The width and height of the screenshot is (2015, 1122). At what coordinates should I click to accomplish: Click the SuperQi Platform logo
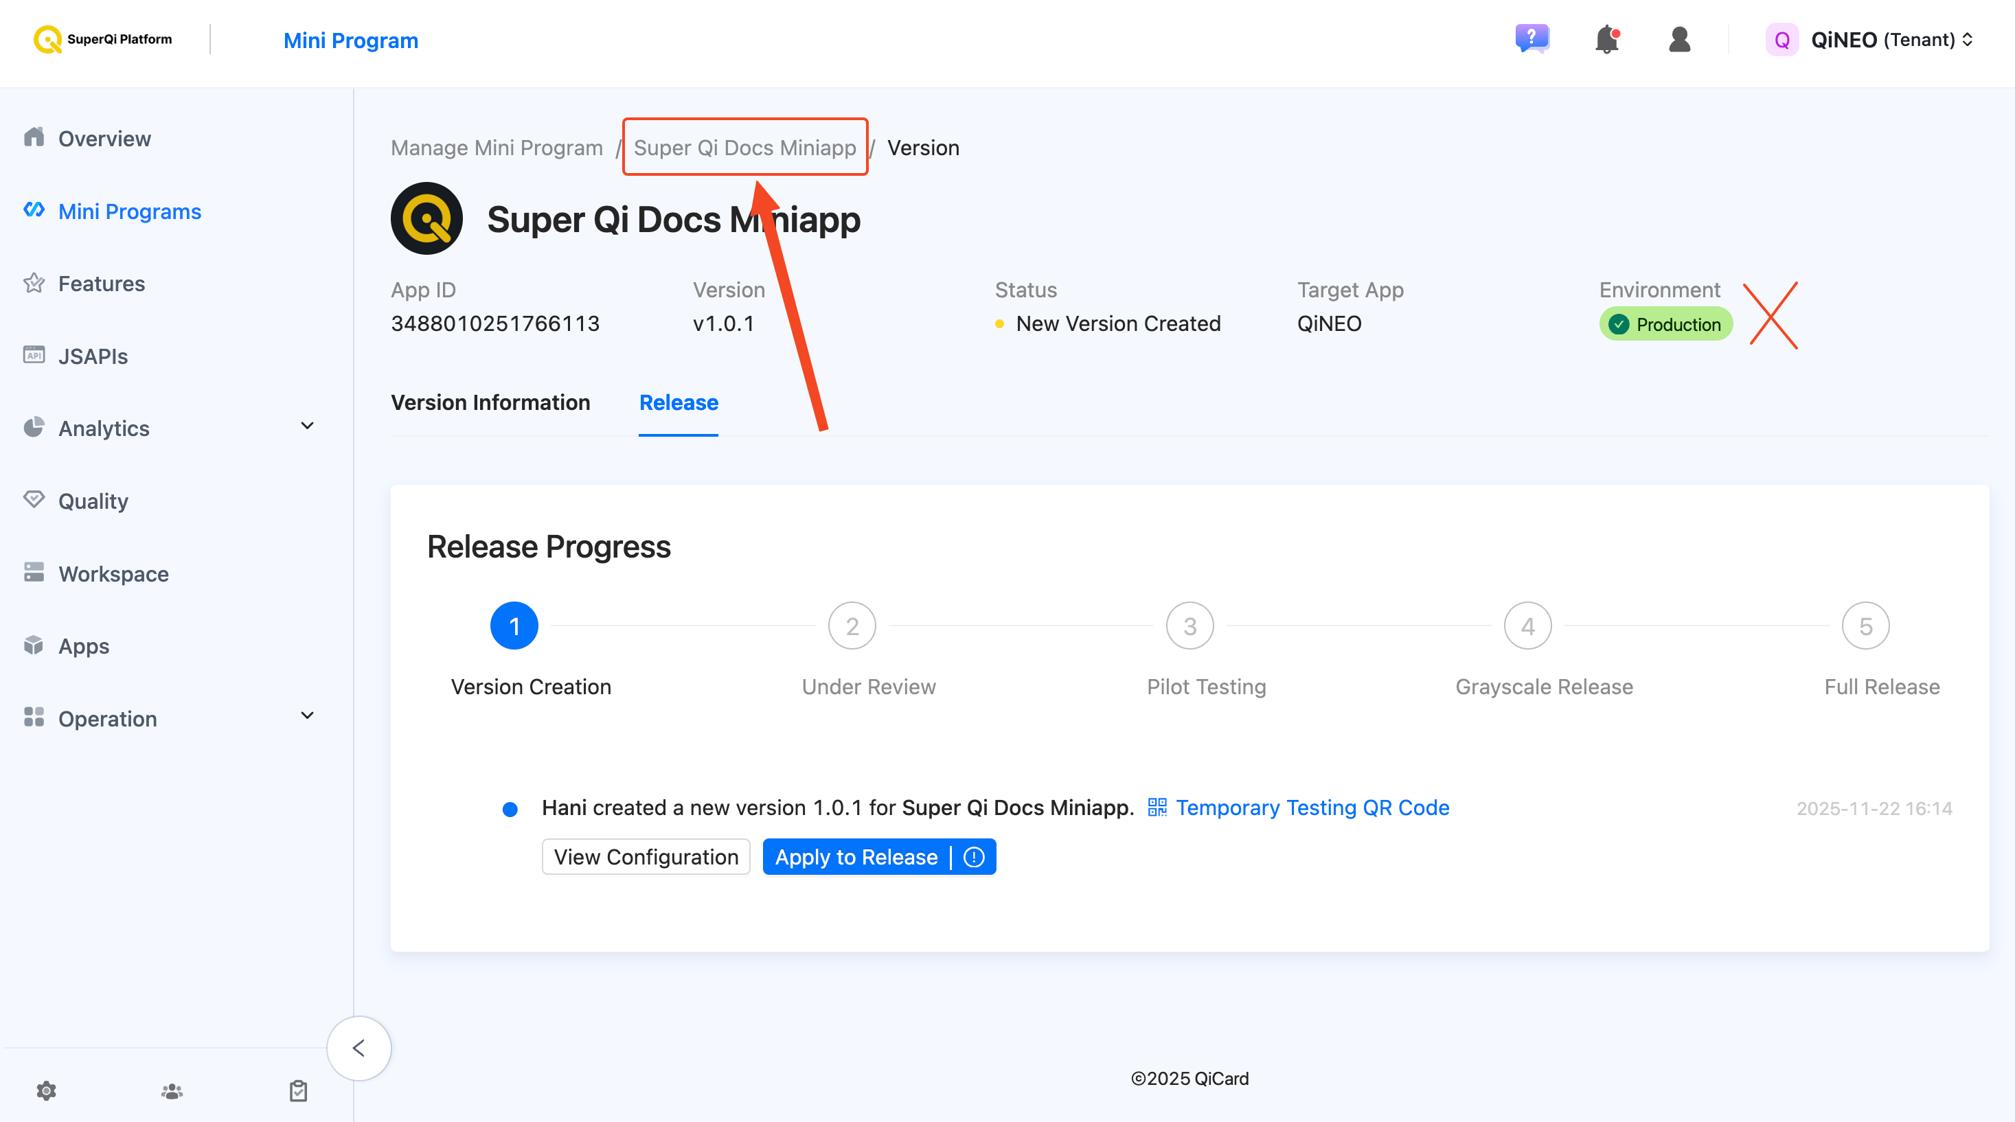point(102,39)
